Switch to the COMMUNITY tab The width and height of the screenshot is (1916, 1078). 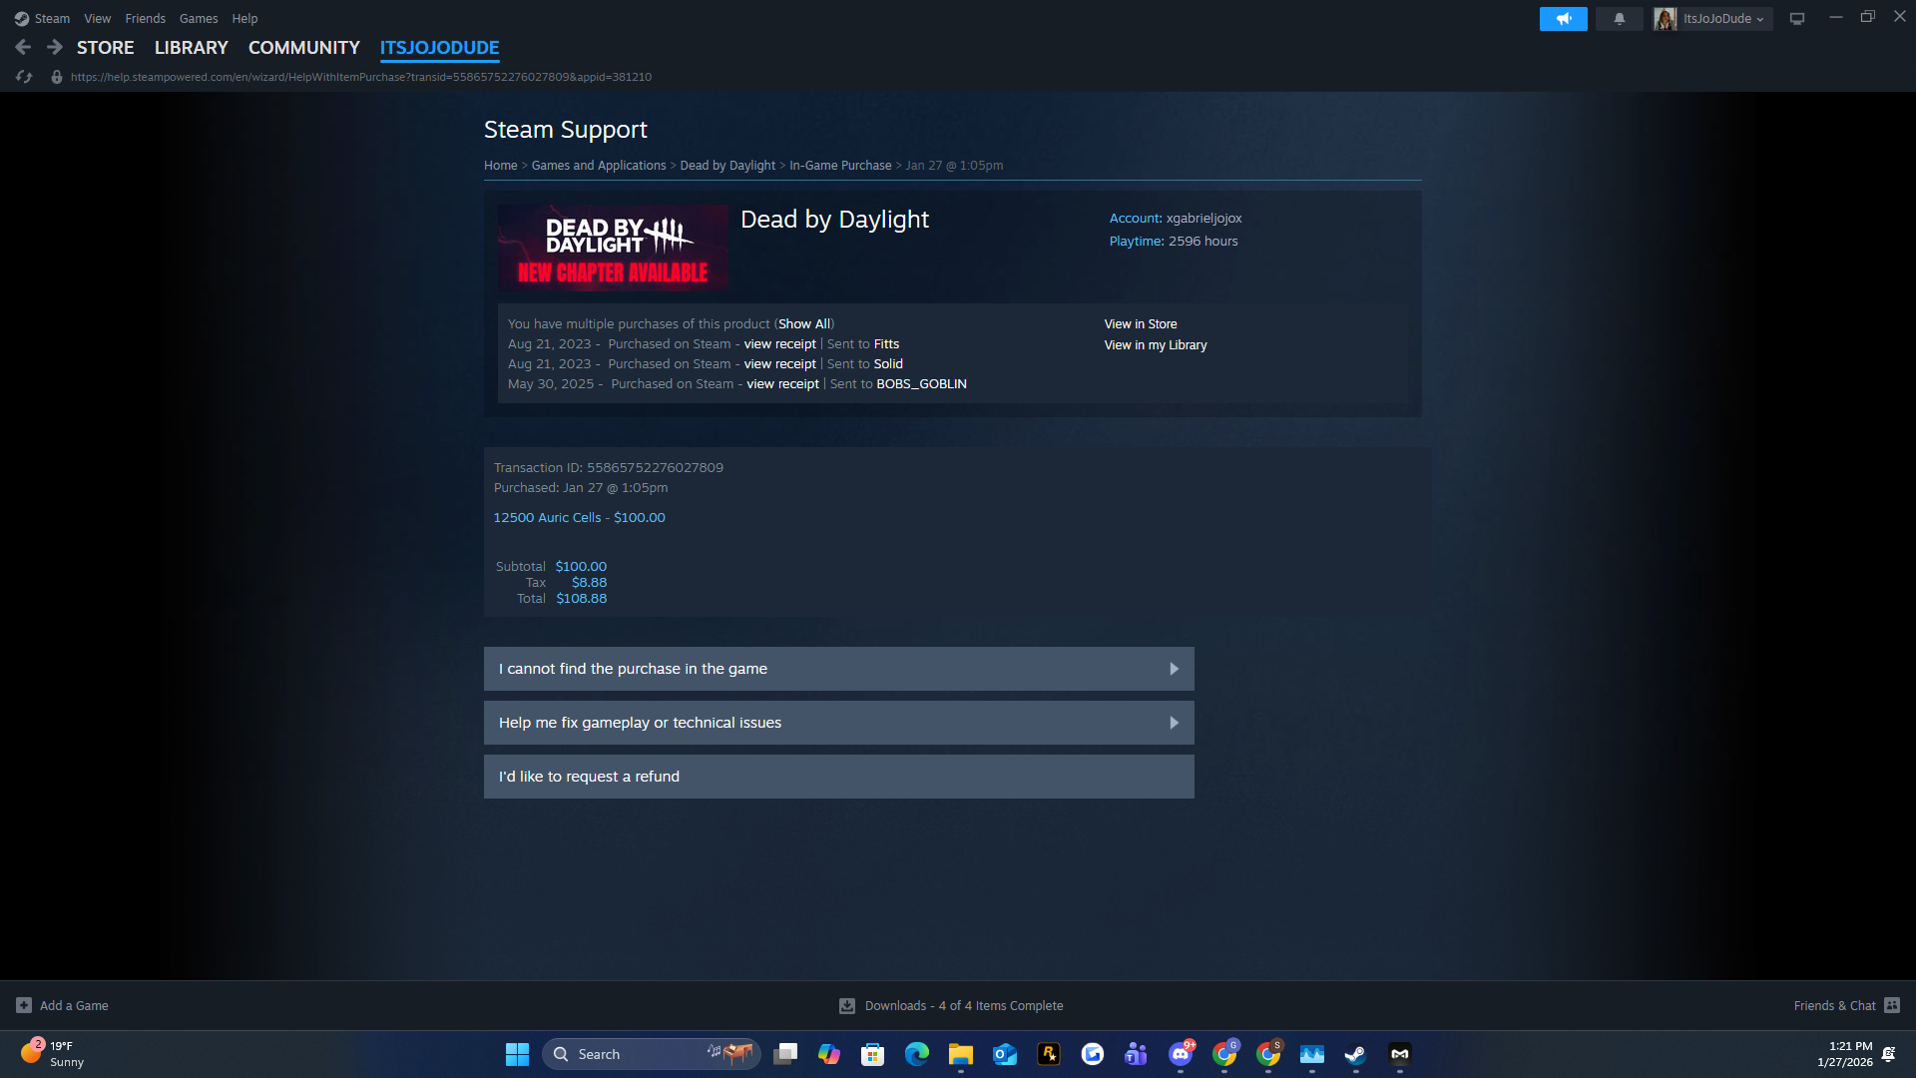(304, 48)
